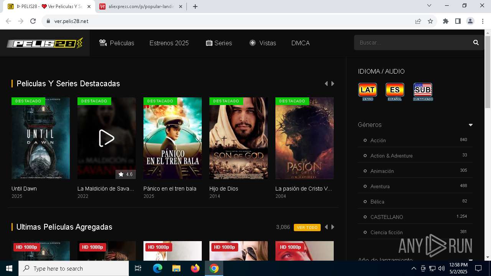This screenshot has width=491, height=276.
Task: Open the Extensions puzzle icon
Action: coord(446,21)
